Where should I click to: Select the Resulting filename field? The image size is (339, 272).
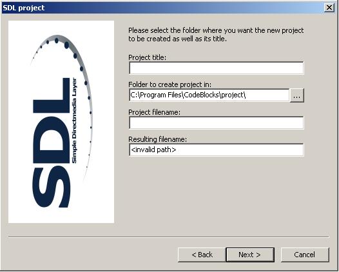coord(216,150)
